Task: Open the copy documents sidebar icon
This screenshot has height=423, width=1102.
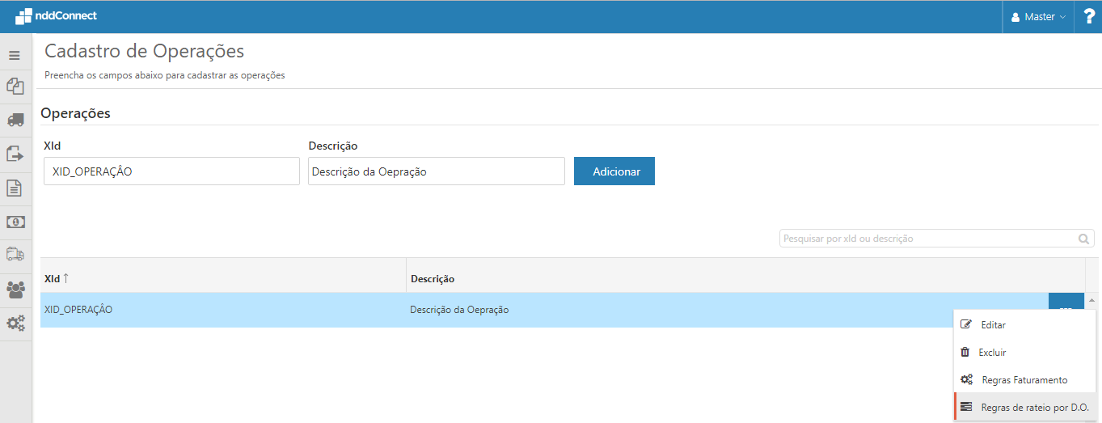Action: click(15, 86)
